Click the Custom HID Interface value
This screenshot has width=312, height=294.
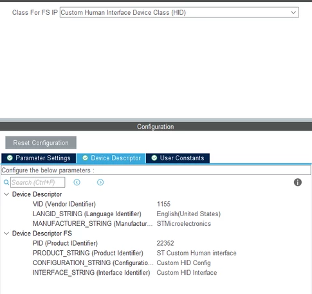point(187,273)
